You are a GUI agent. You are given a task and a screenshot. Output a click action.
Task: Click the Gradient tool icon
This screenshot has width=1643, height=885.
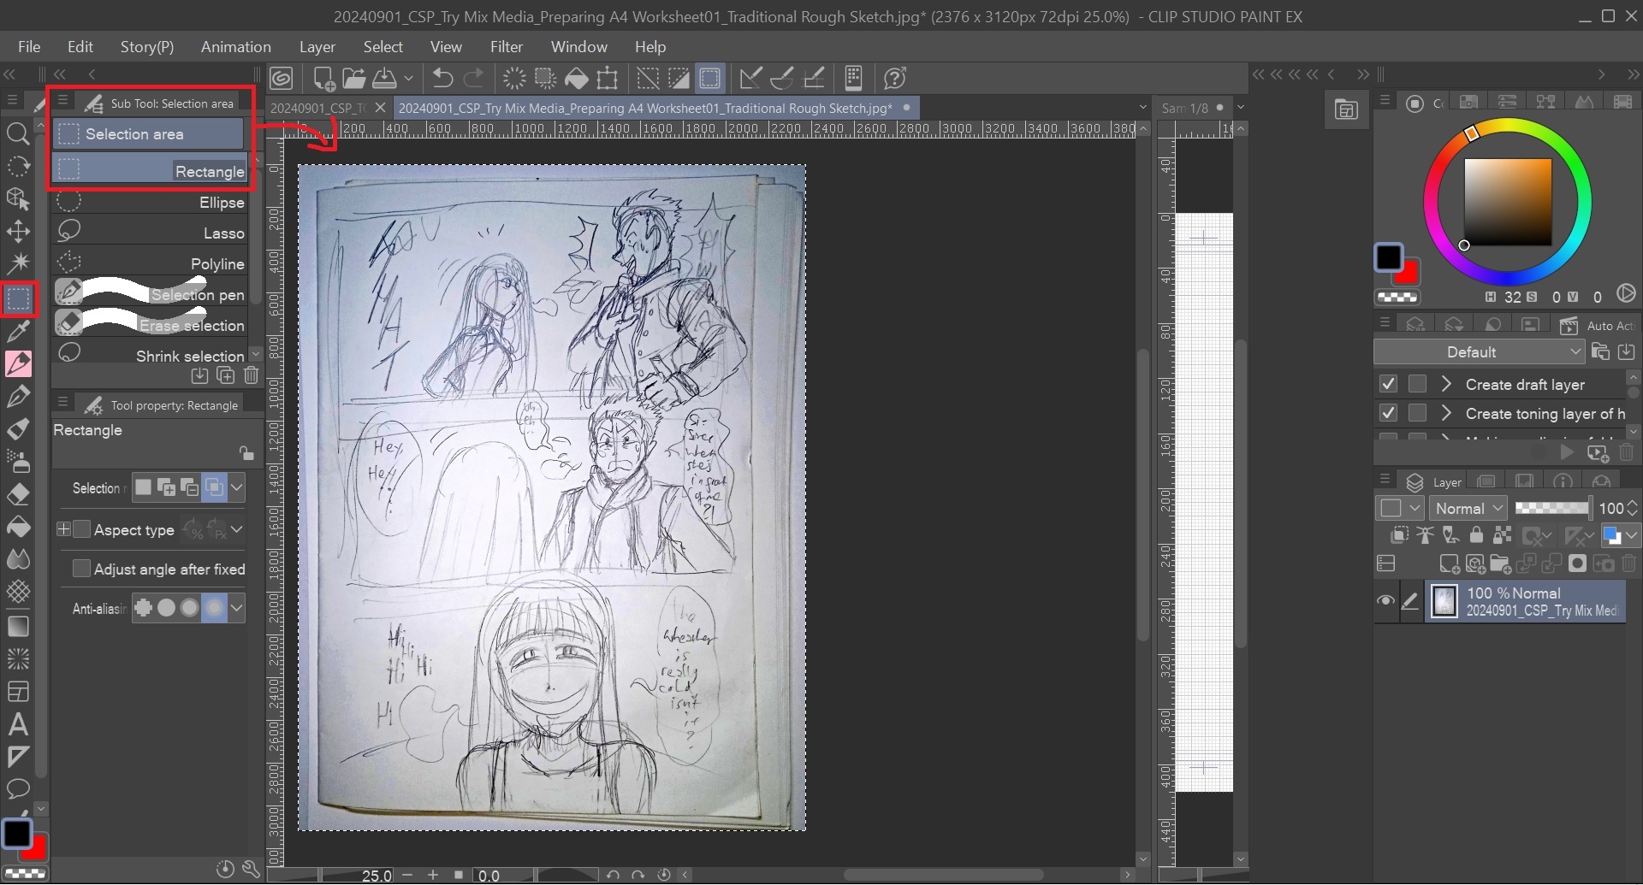(18, 626)
